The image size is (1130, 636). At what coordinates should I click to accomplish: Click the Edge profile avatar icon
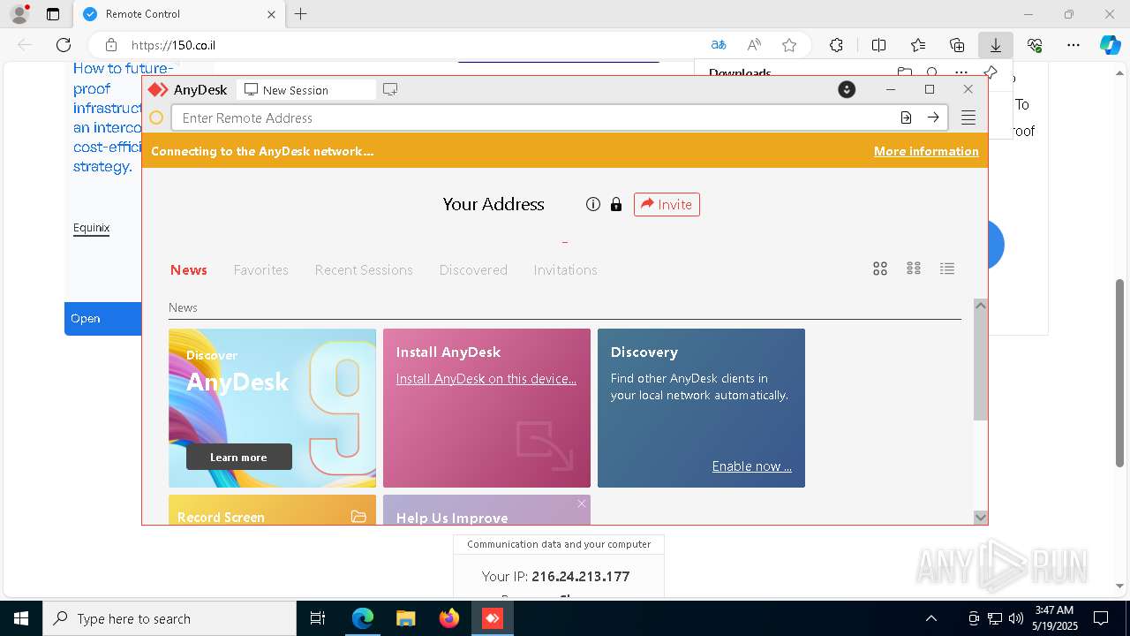tap(19, 14)
